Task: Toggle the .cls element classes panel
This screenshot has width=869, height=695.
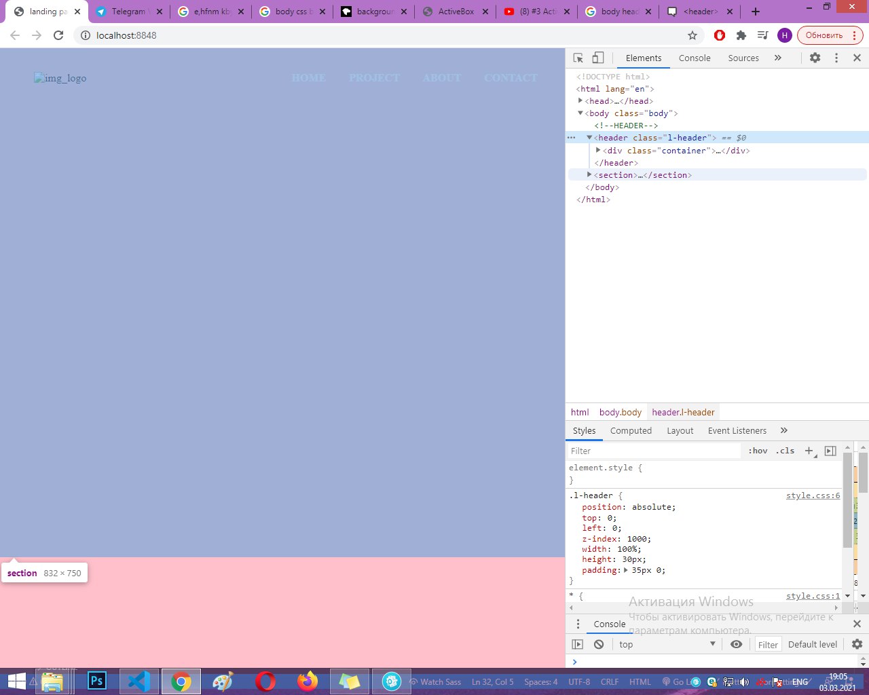Action: 785,451
